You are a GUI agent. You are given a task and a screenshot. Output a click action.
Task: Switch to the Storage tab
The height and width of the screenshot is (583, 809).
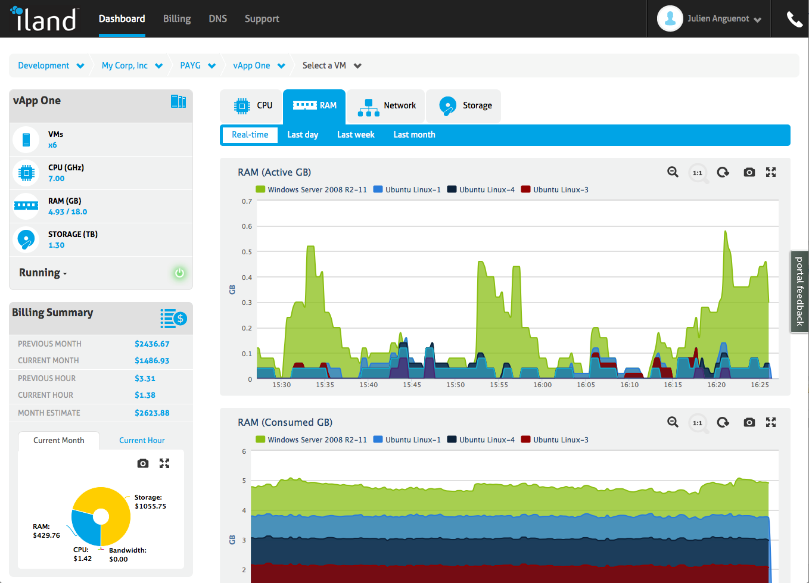tap(463, 106)
